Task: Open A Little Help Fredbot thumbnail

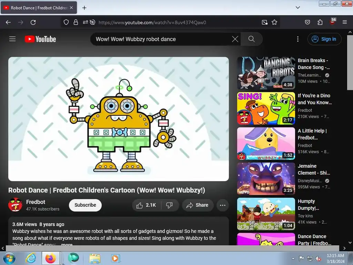Action: 266,144
